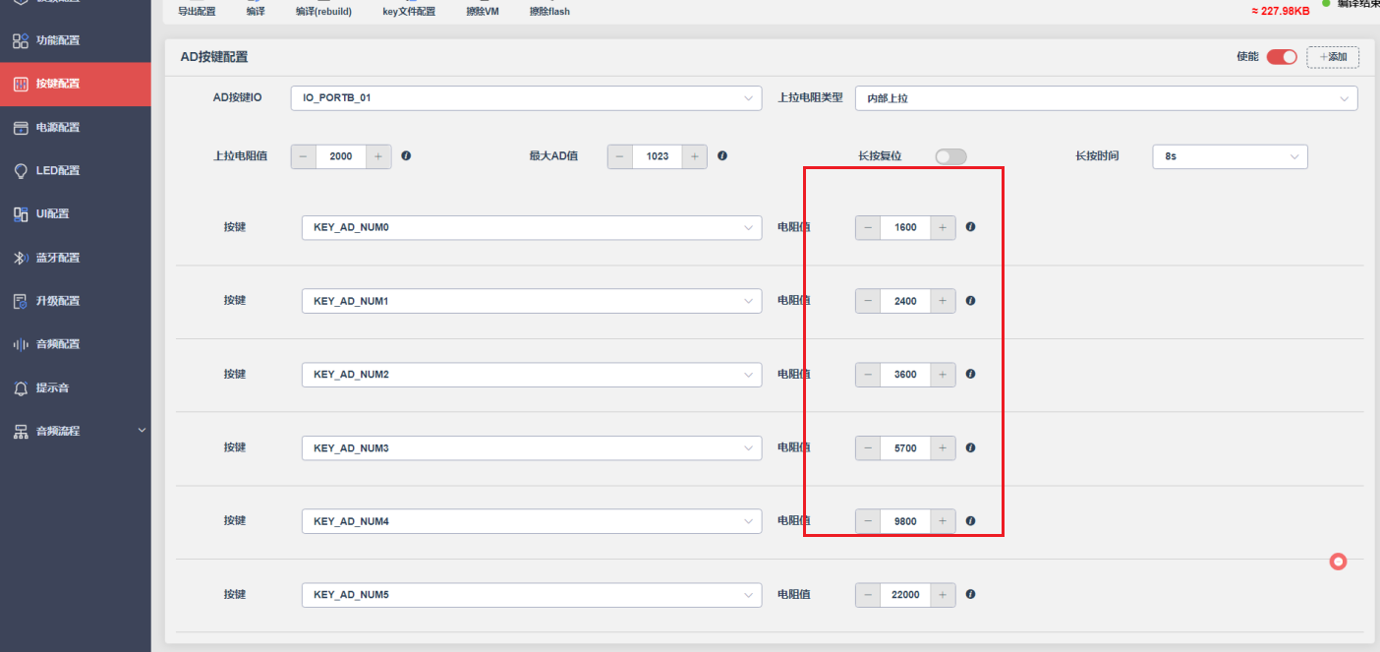Image resolution: width=1380 pixels, height=652 pixels.
Task: Expand the 音频流程 sidebar chevron
Action: (142, 431)
